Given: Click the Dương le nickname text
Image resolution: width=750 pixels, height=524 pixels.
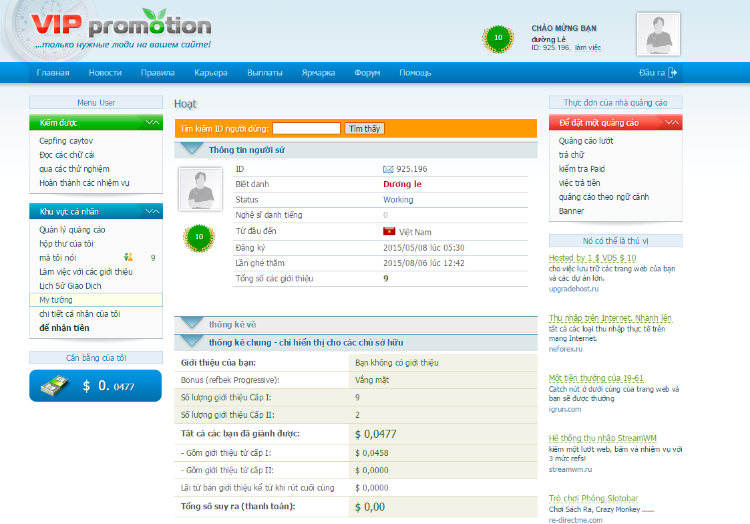Looking at the screenshot, I should [402, 184].
